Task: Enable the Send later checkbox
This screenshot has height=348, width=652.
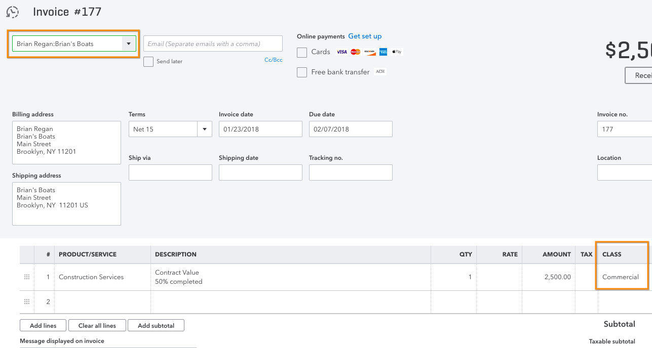Action: [x=148, y=61]
